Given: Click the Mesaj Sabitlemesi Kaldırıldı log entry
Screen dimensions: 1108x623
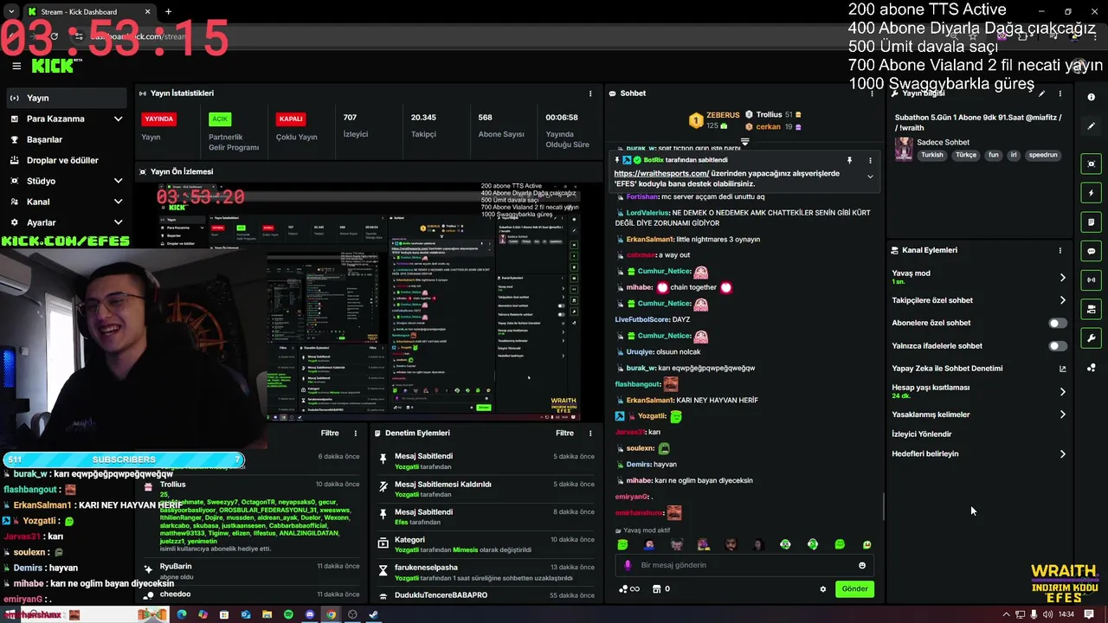Looking at the screenshot, I should (x=487, y=489).
